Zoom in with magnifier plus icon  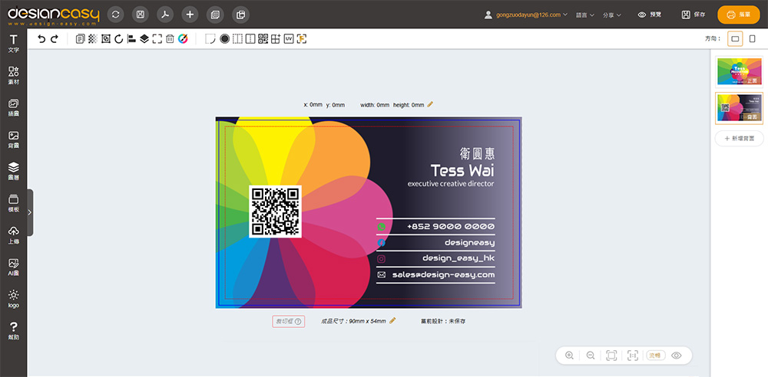[x=569, y=356]
